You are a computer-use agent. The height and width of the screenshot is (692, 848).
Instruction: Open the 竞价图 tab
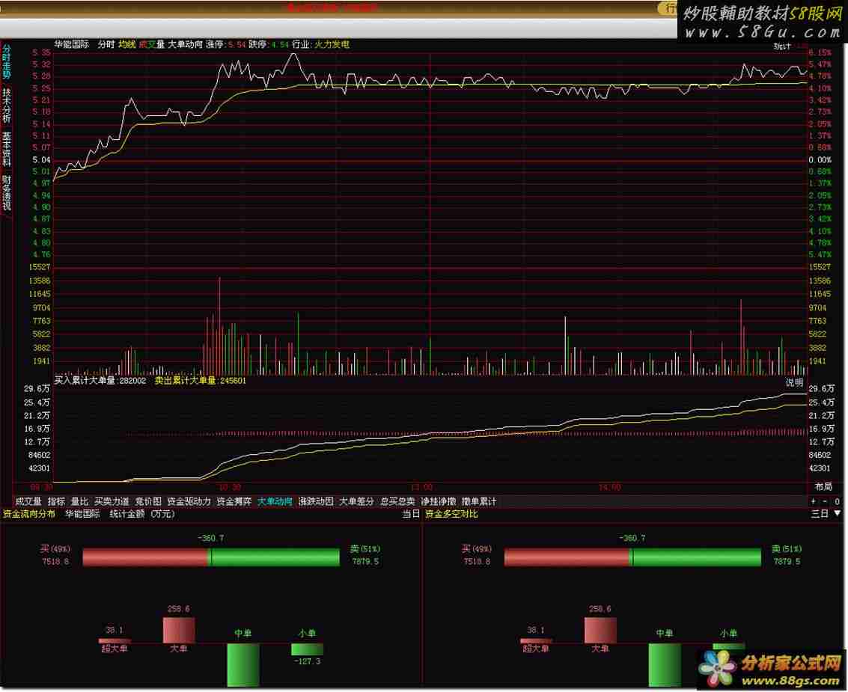pos(148,501)
